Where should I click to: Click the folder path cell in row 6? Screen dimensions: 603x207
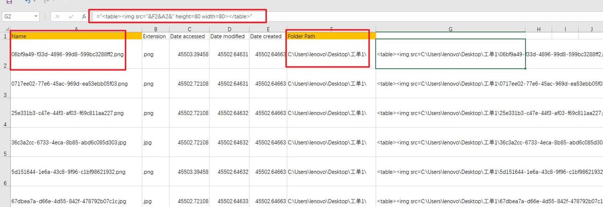331,172
